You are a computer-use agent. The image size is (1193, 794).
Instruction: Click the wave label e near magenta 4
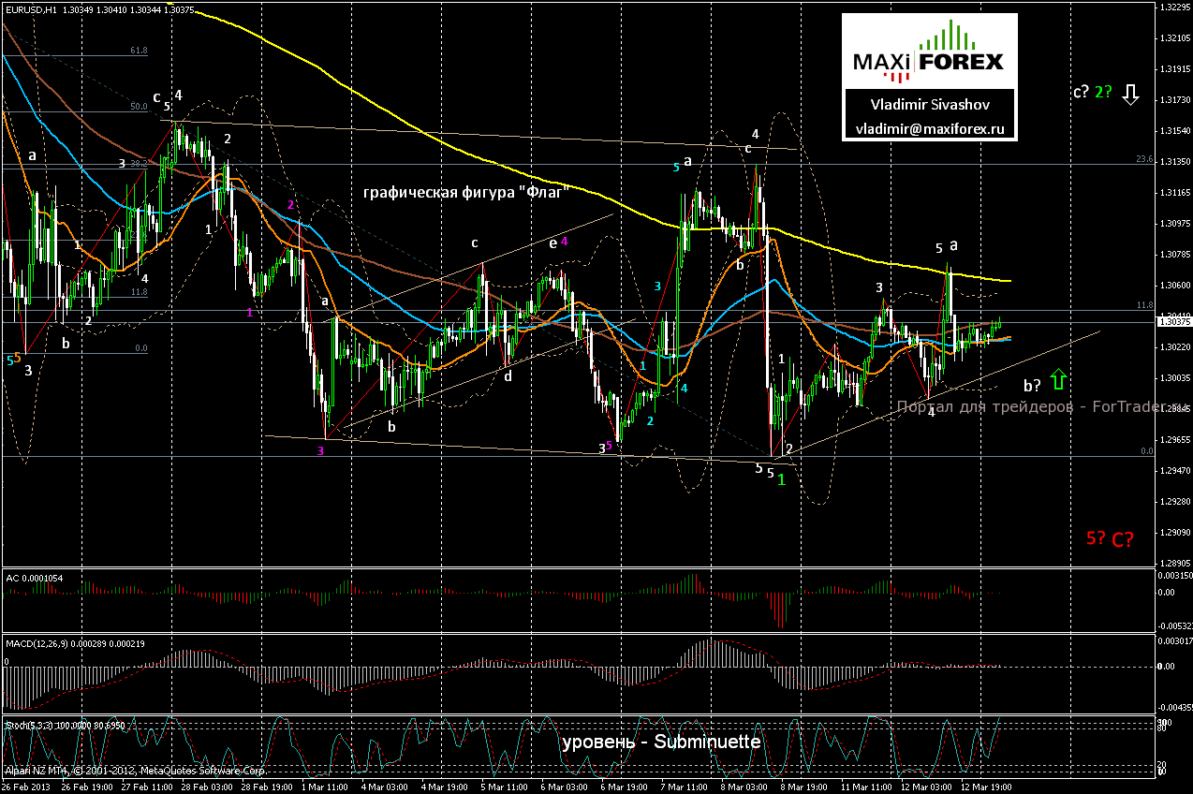[552, 242]
